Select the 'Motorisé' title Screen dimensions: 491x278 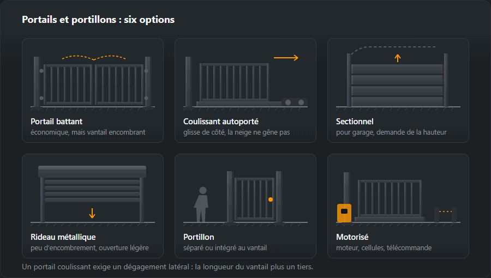coord(352,237)
